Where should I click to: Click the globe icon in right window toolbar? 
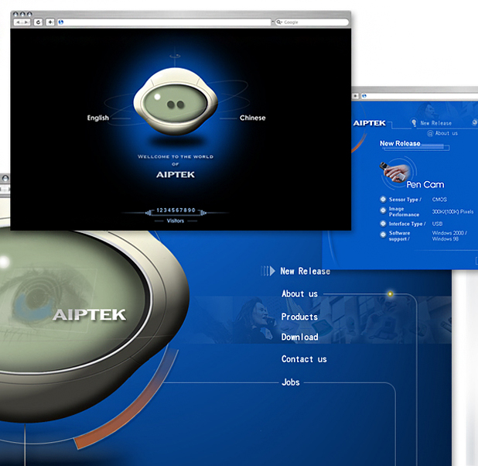tap(364, 96)
